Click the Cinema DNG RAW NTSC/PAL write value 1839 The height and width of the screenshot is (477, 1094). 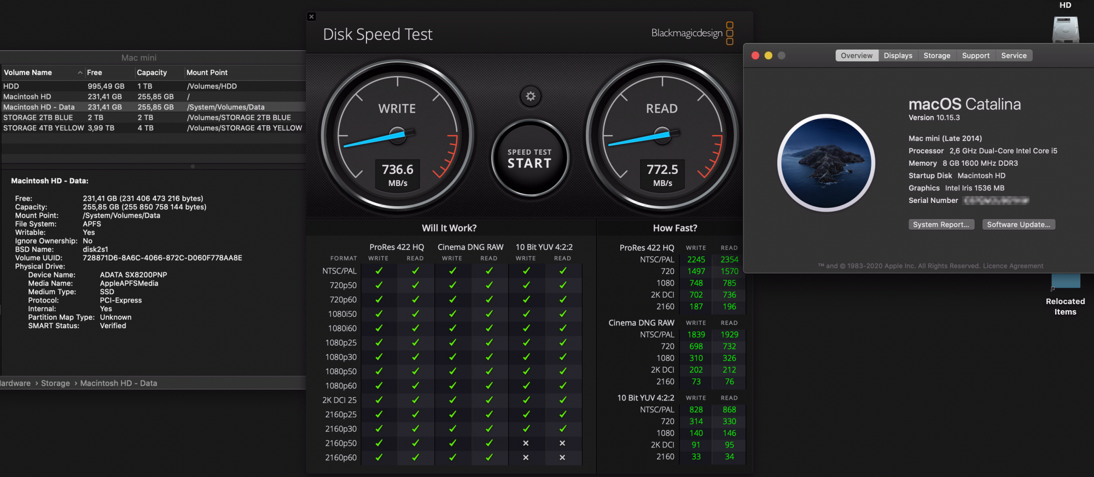[x=696, y=335]
